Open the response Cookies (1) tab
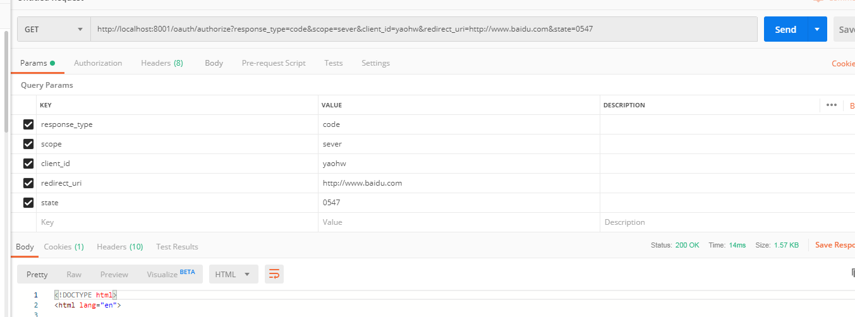This screenshot has height=317, width=855. coord(64,247)
